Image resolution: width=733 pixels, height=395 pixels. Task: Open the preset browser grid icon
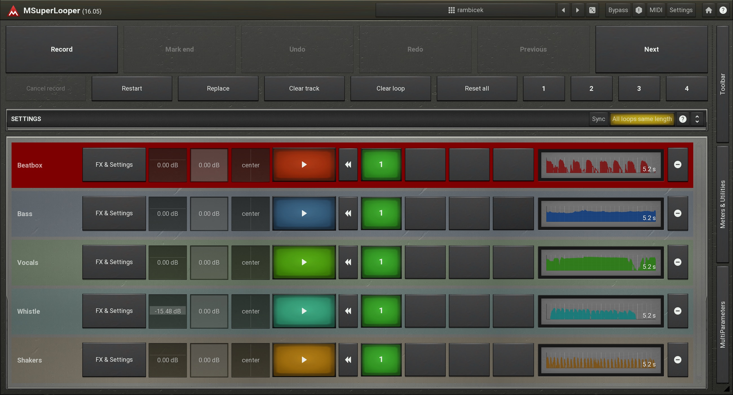point(451,10)
